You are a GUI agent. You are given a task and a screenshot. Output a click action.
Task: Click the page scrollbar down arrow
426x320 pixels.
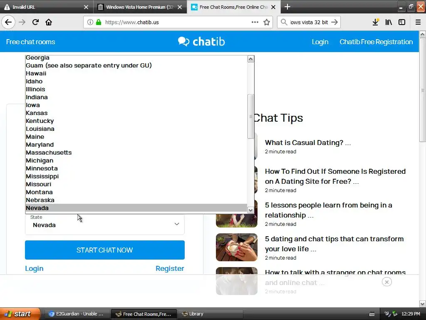pos(423,304)
